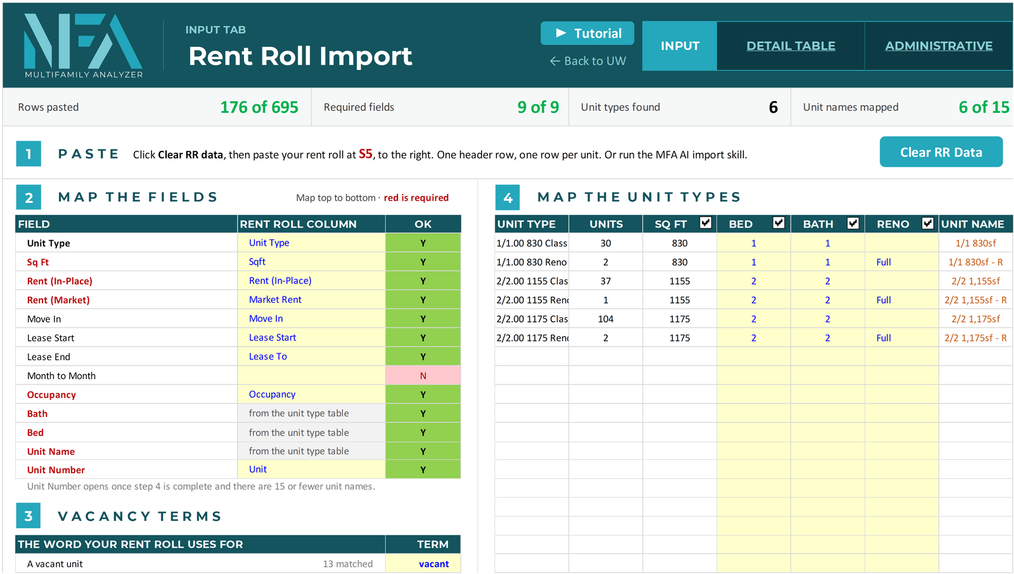Click the 'Month to Month' field label
Screen dimensions: 1014x574
61,376
